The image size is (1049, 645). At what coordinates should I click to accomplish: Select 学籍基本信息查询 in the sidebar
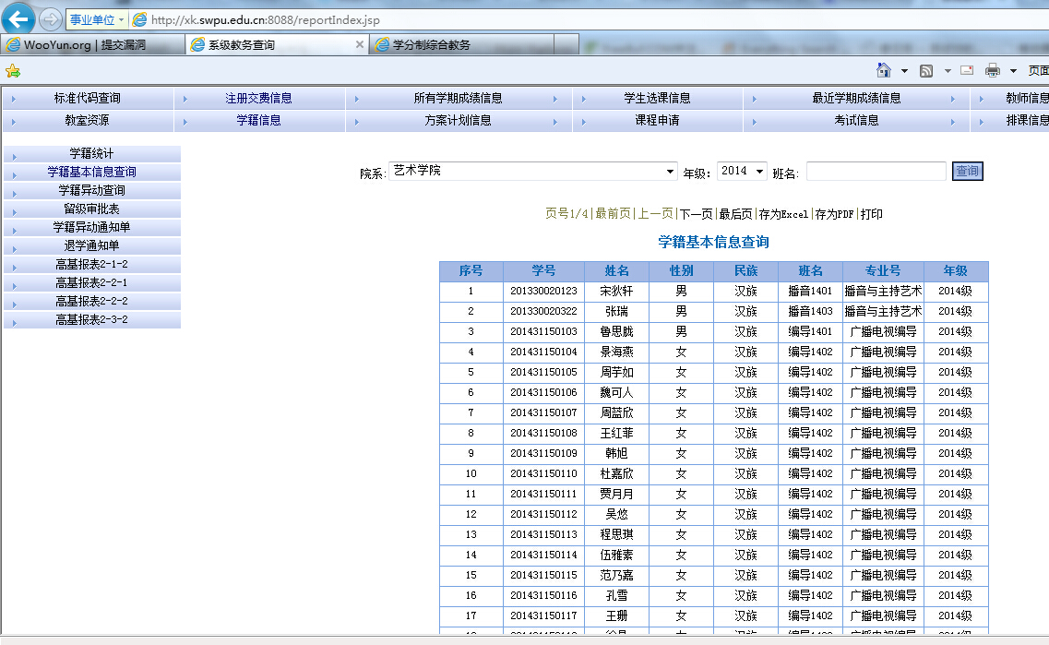point(91,172)
